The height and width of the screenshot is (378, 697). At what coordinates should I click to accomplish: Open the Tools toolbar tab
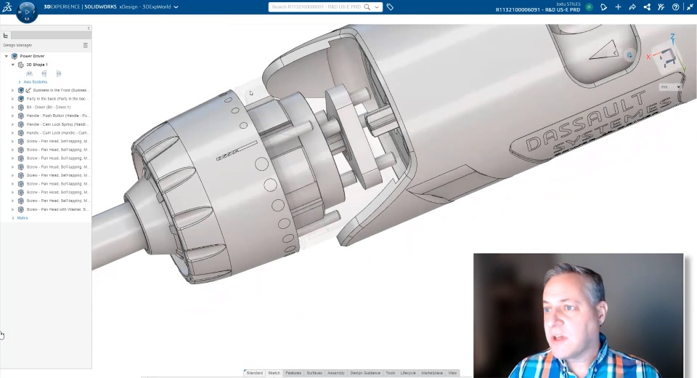(x=391, y=373)
